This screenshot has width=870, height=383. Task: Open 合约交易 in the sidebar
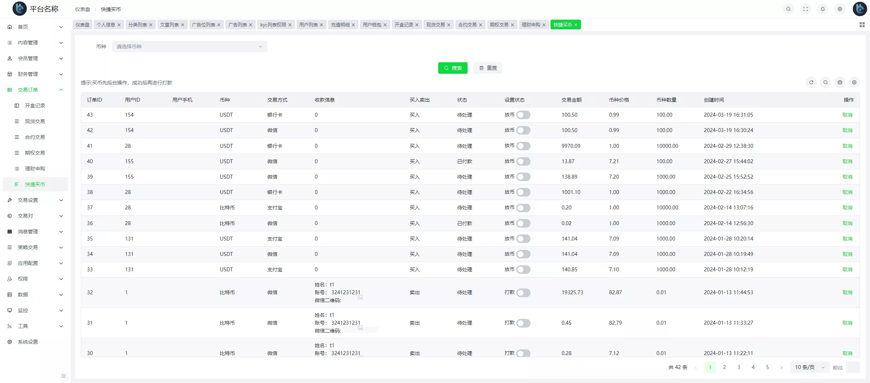35,137
